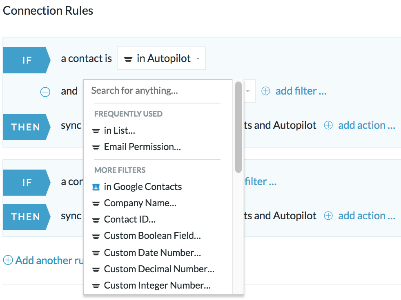Image resolution: width=401 pixels, height=300 pixels.
Task: Click the 'Add another rule' link
Action: tap(49, 260)
